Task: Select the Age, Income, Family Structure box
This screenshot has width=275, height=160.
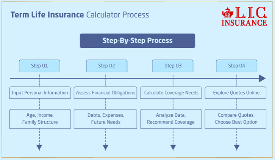Action: point(40,119)
